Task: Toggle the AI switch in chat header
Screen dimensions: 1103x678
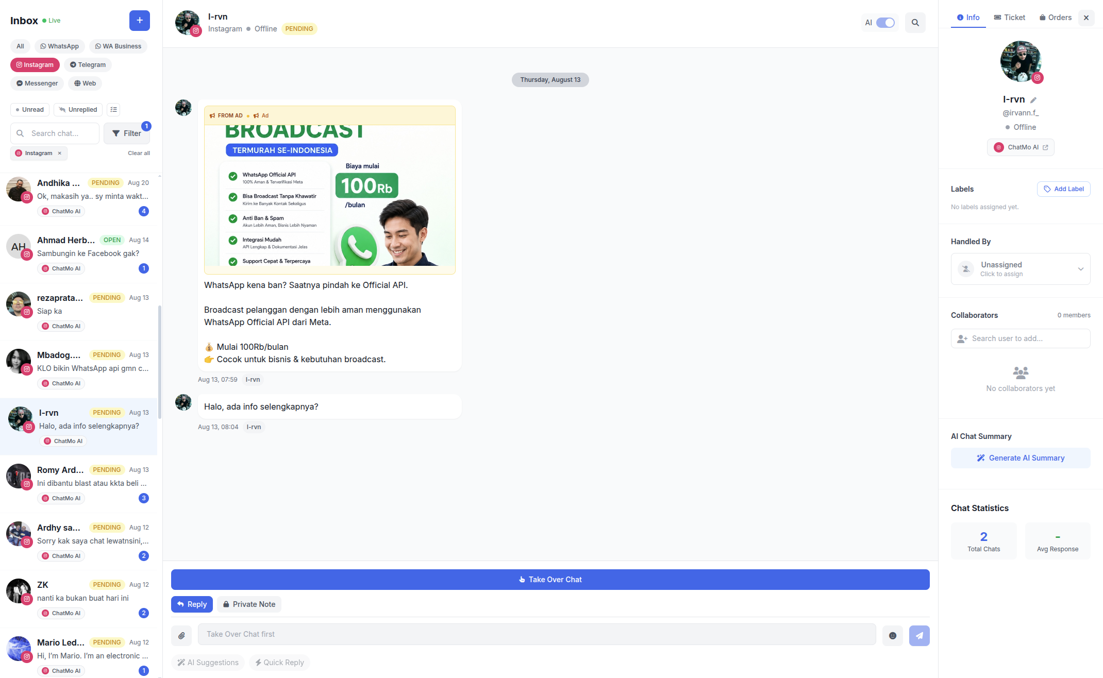Action: (885, 23)
